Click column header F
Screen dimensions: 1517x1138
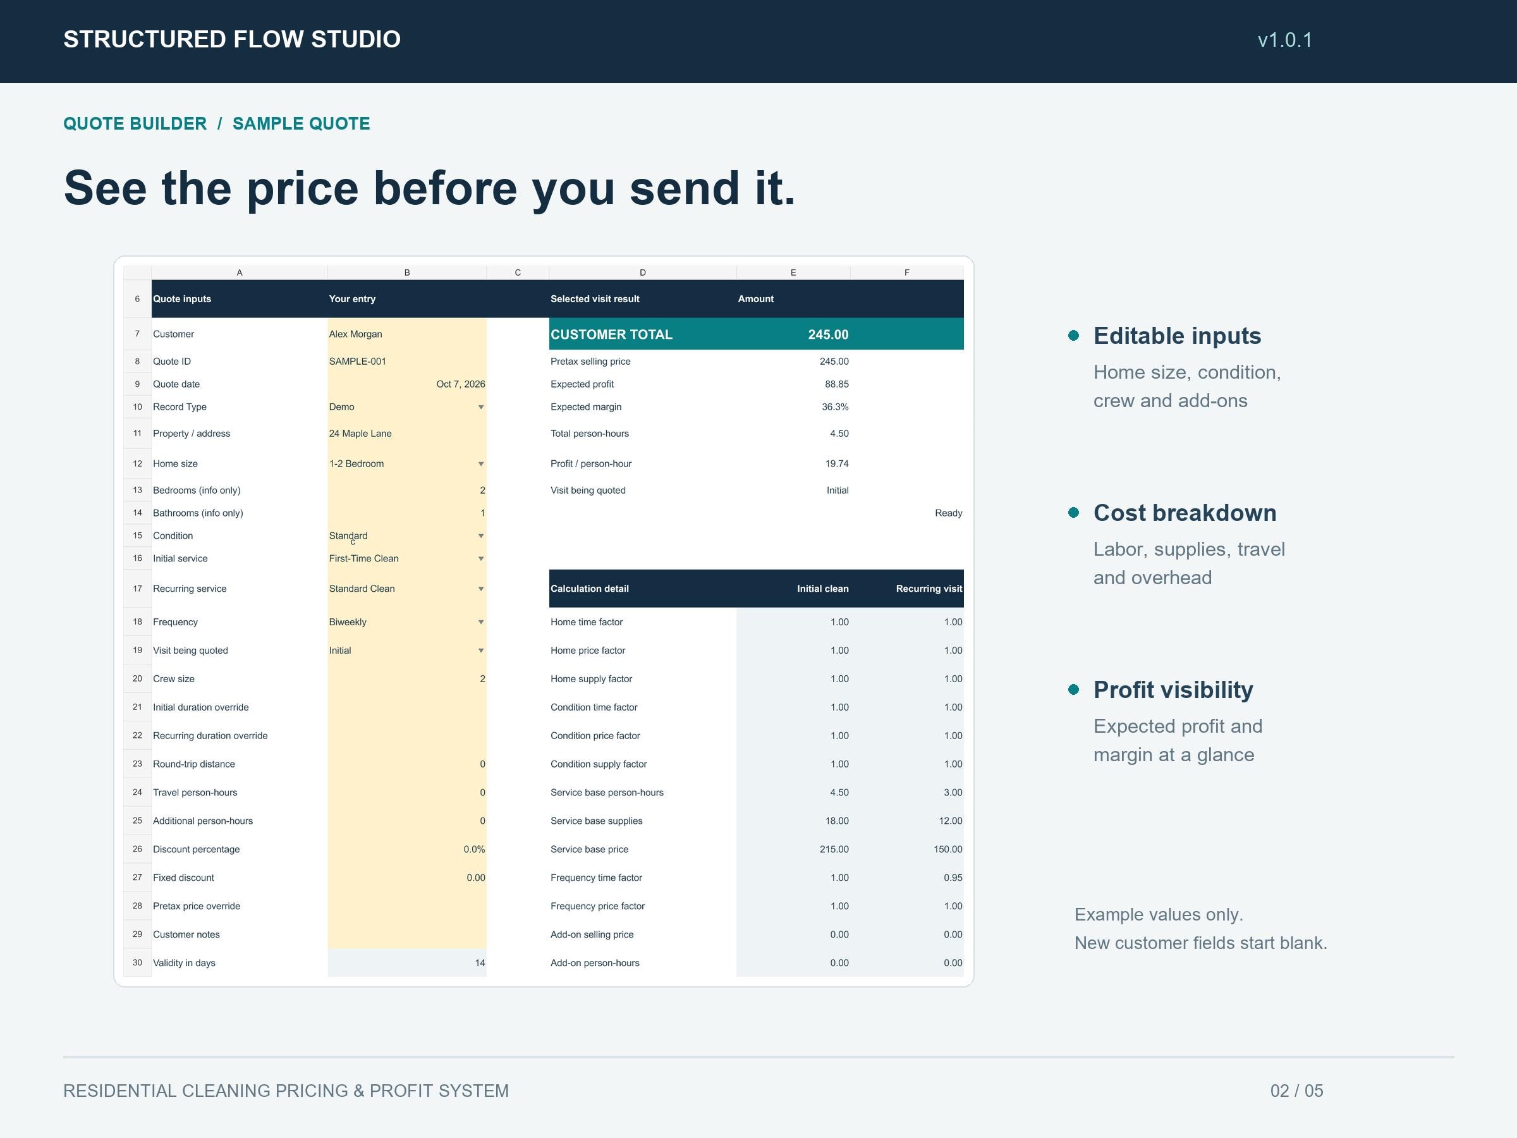click(x=906, y=272)
